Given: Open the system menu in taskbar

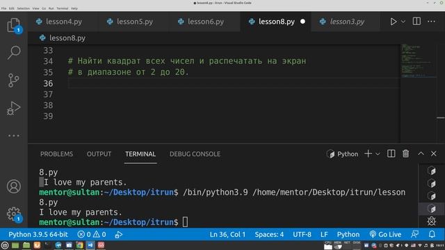Looking at the screenshot, I should click(x=5, y=245).
